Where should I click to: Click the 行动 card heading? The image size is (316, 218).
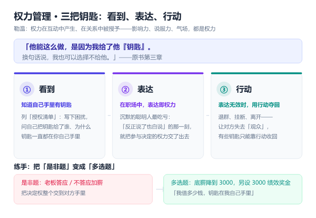(x=244, y=89)
